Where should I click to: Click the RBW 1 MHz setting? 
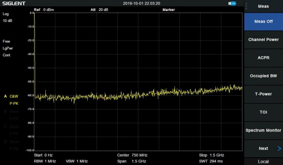pos(45,161)
